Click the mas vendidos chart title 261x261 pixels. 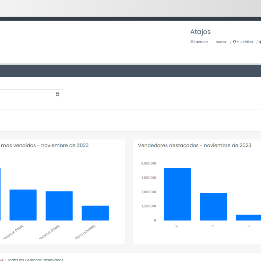coord(45,145)
